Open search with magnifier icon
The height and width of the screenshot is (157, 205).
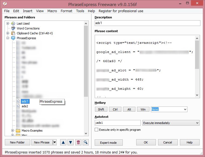pyautogui.click(x=86, y=142)
